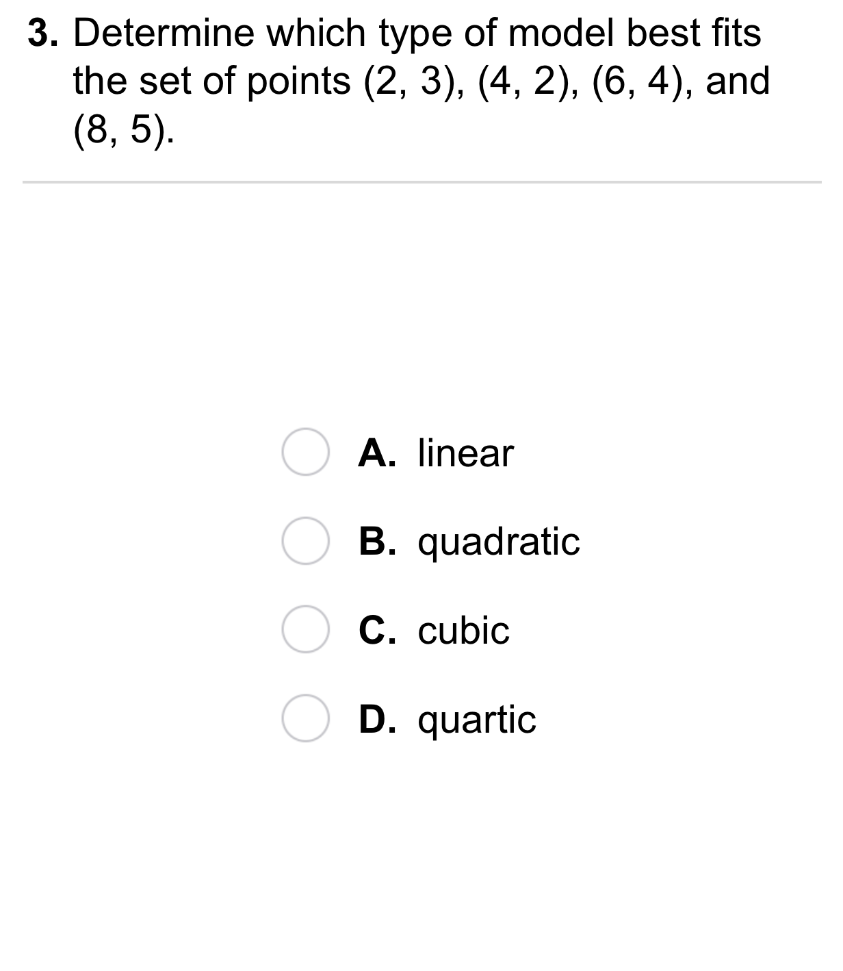Pick the radio button beside cubic
The image size is (843, 971).
click(305, 630)
